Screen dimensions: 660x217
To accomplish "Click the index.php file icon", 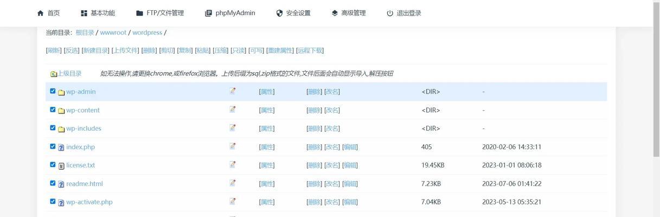I will [61, 148].
